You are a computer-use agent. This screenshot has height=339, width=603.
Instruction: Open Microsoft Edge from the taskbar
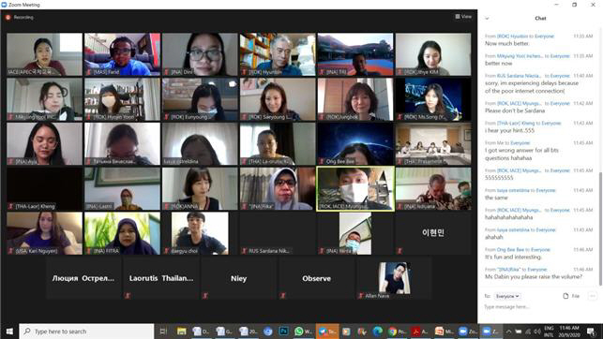coord(378,331)
